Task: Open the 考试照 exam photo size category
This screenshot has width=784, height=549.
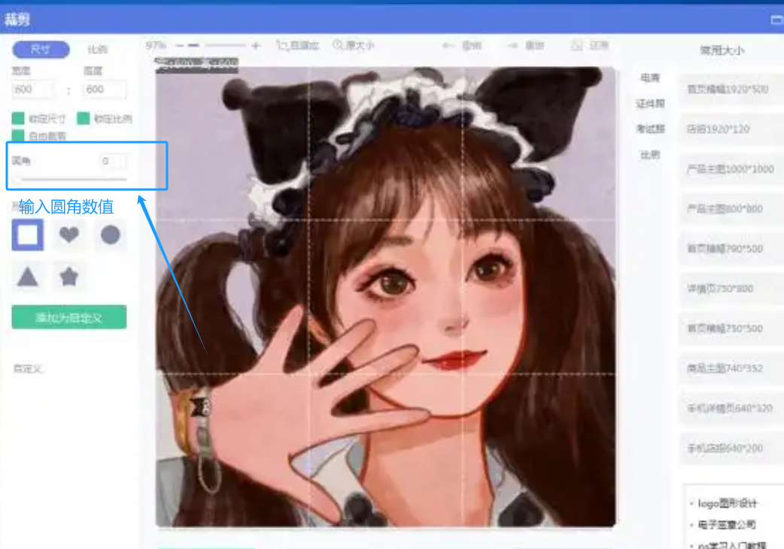Action: 650,129
